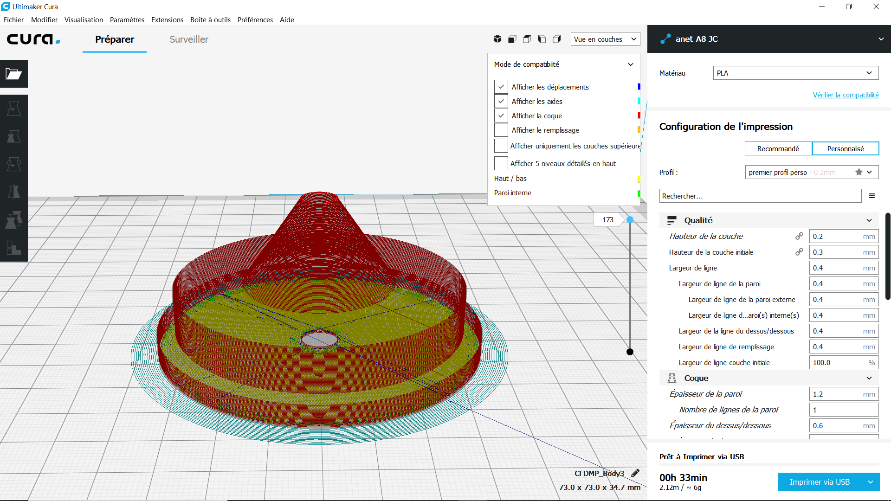891x501 pixels.
Task: Click the Imprimer via USB button
Action: click(820, 482)
